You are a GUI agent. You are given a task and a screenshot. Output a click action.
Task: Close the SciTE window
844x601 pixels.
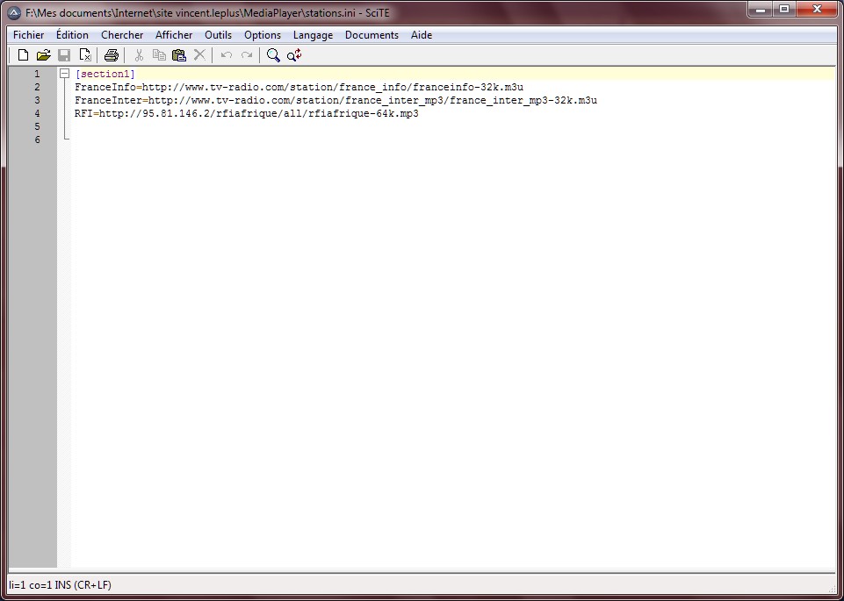pyautogui.click(x=817, y=9)
